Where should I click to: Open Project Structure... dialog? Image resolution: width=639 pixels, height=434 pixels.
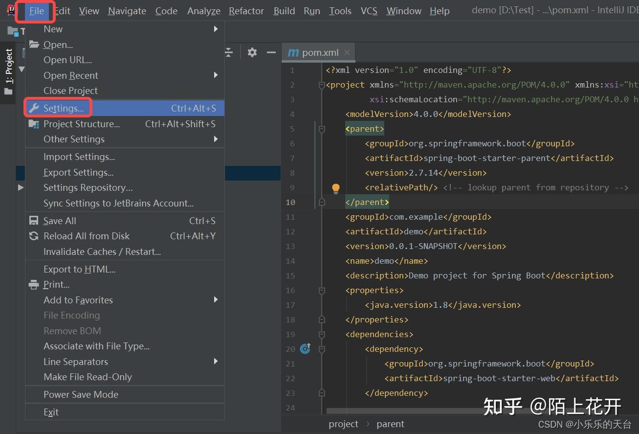[x=125, y=124]
